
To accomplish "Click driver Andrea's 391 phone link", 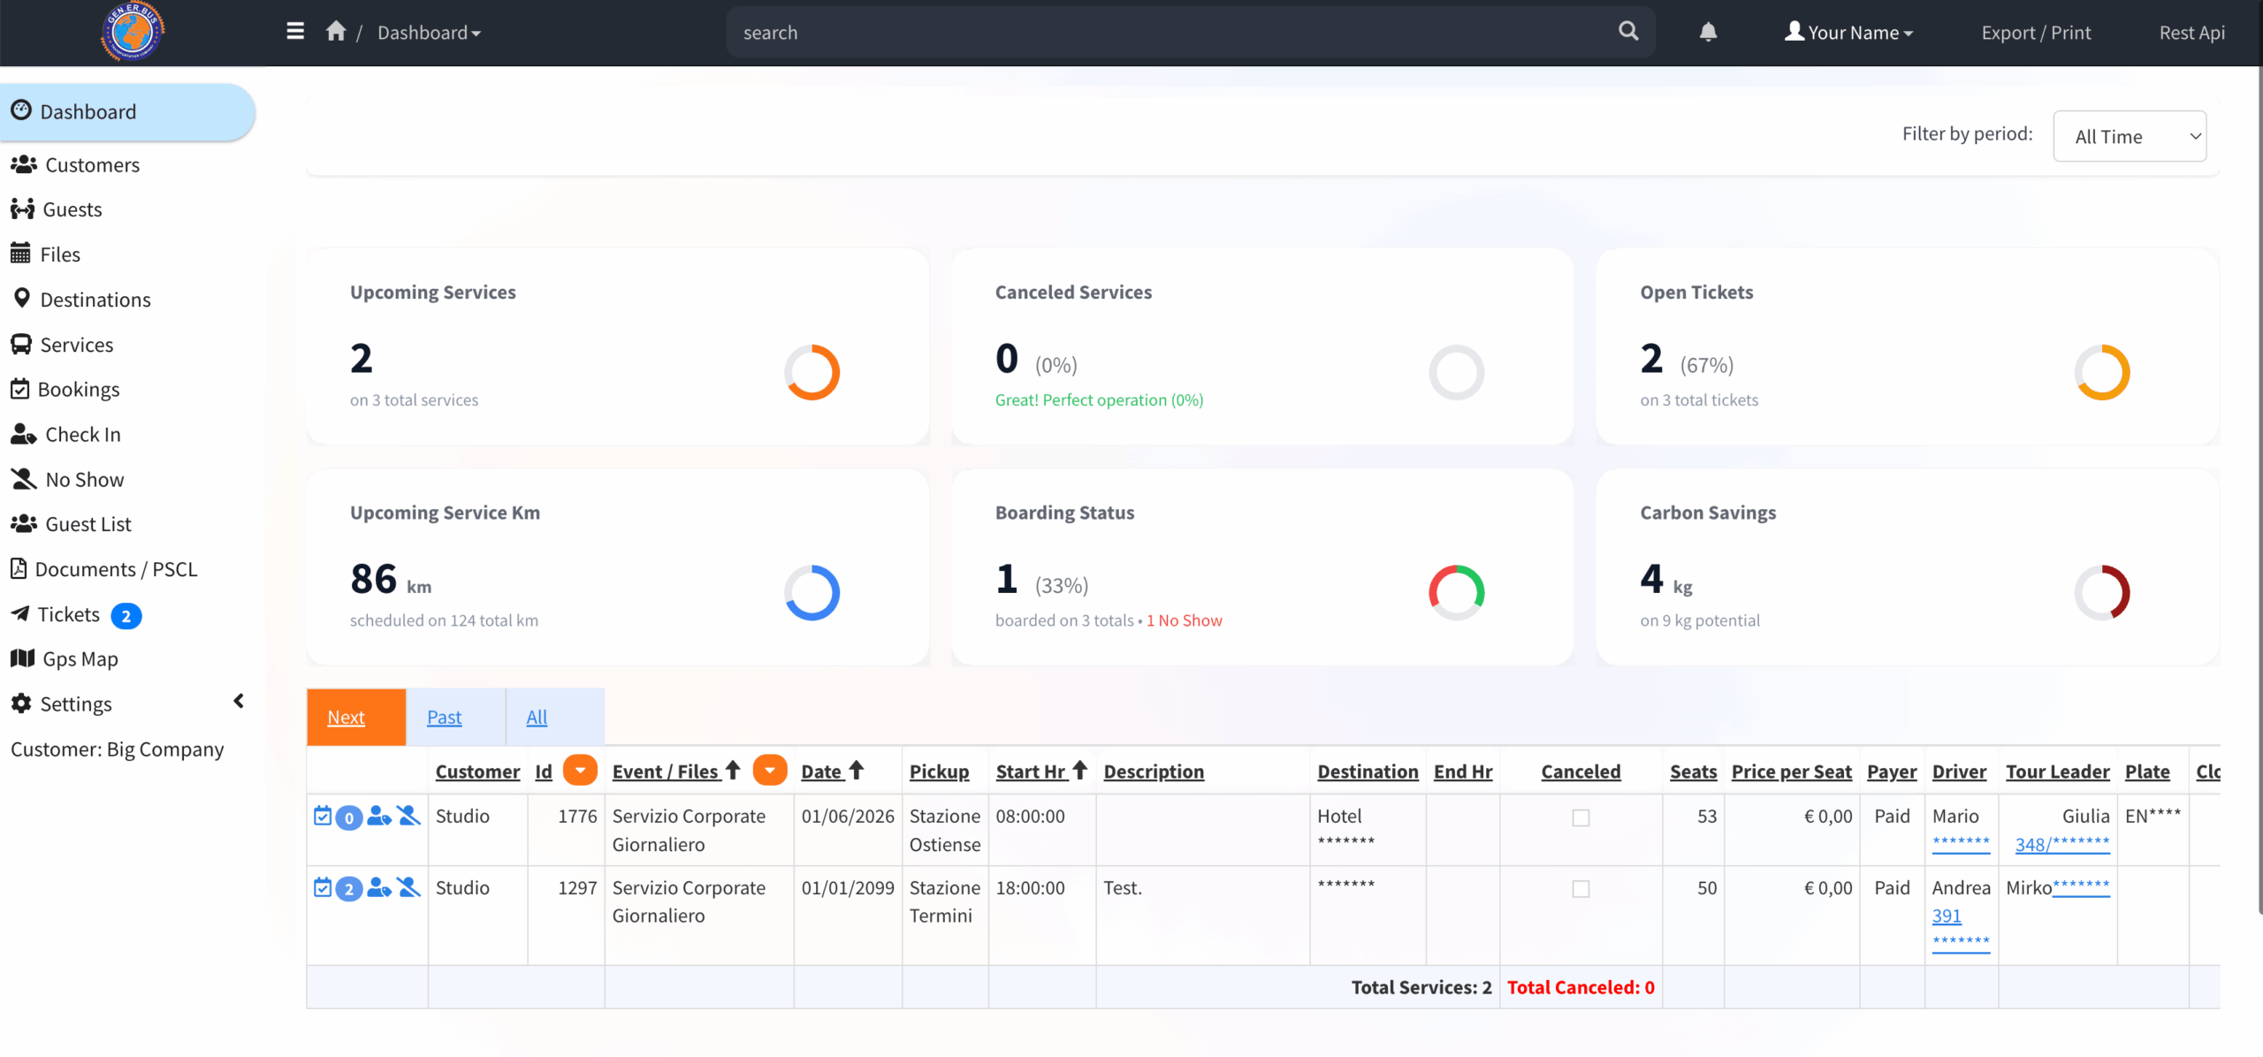I will (1947, 916).
